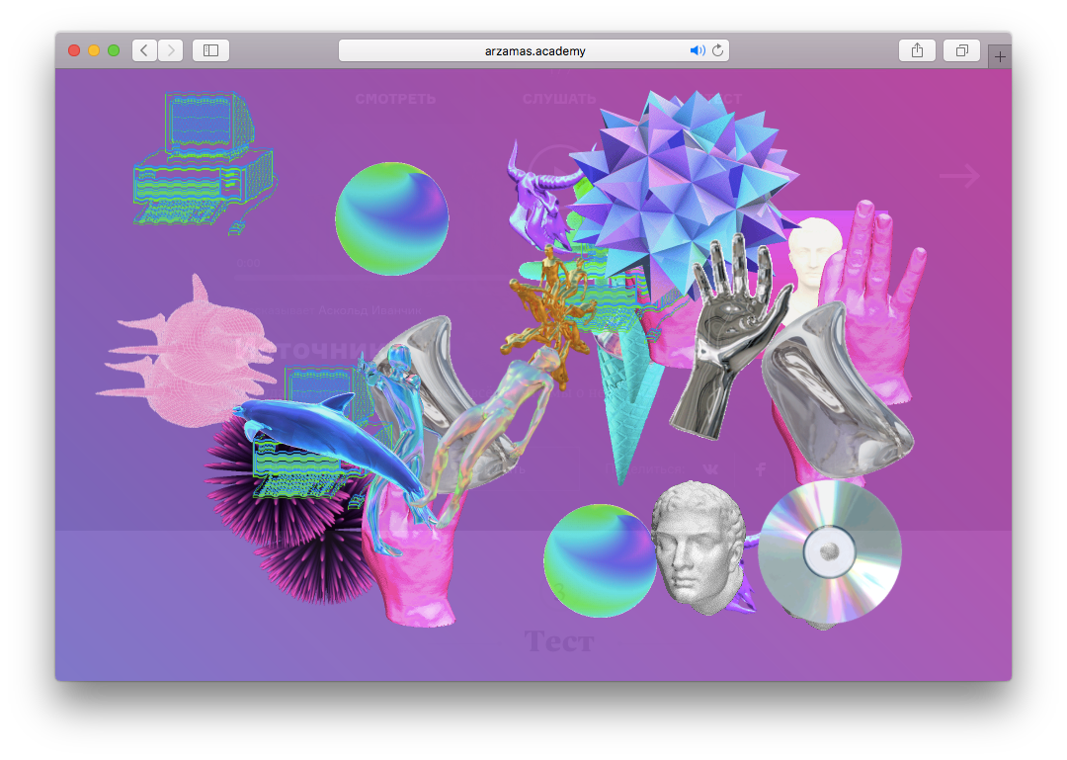Screen dimensions: 1067x760
Task: Reload the arzamas.academy page
Action: (718, 50)
